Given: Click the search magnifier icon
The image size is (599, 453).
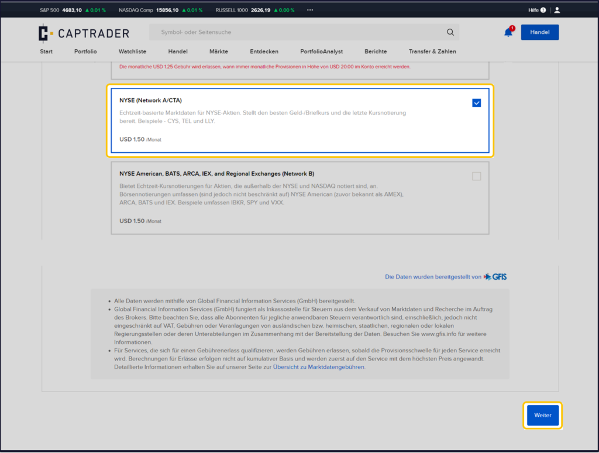Looking at the screenshot, I should point(450,32).
